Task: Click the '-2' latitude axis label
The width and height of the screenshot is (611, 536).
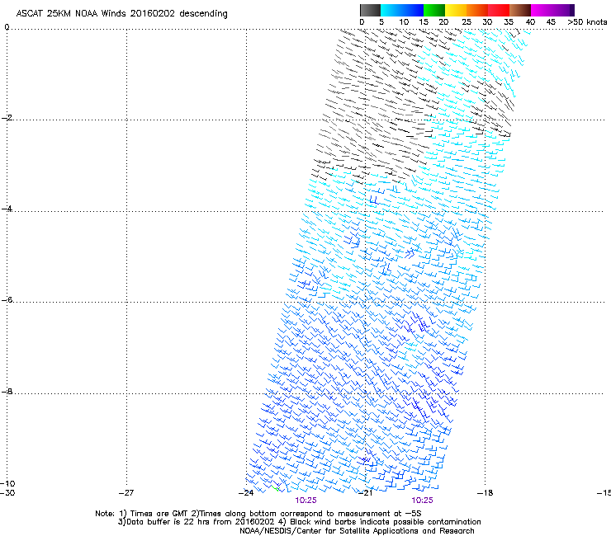Action: [7, 118]
